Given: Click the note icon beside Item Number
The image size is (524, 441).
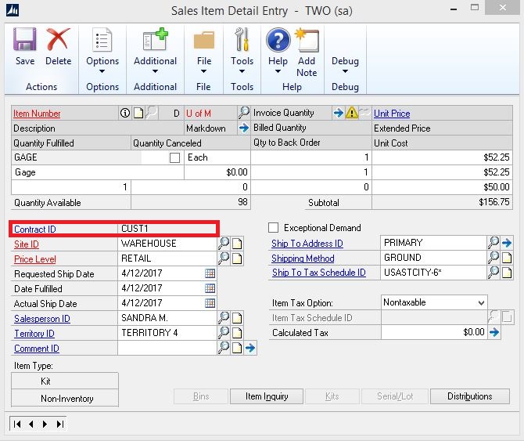Looking at the screenshot, I should pos(138,113).
